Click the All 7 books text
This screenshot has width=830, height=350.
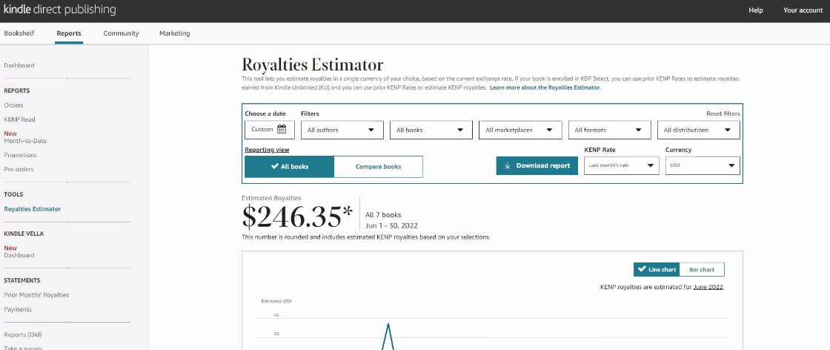pyautogui.click(x=383, y=215)
